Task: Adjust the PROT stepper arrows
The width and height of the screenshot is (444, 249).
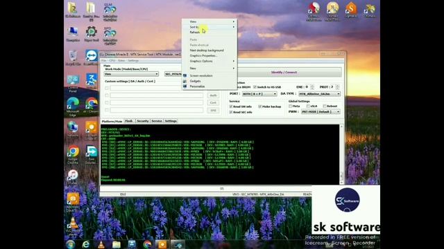Action: 337,87
